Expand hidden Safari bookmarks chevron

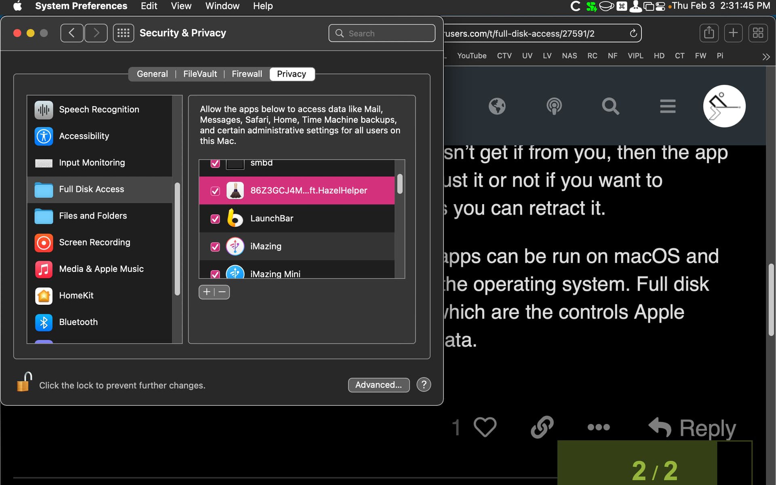(x=766, y=57)
